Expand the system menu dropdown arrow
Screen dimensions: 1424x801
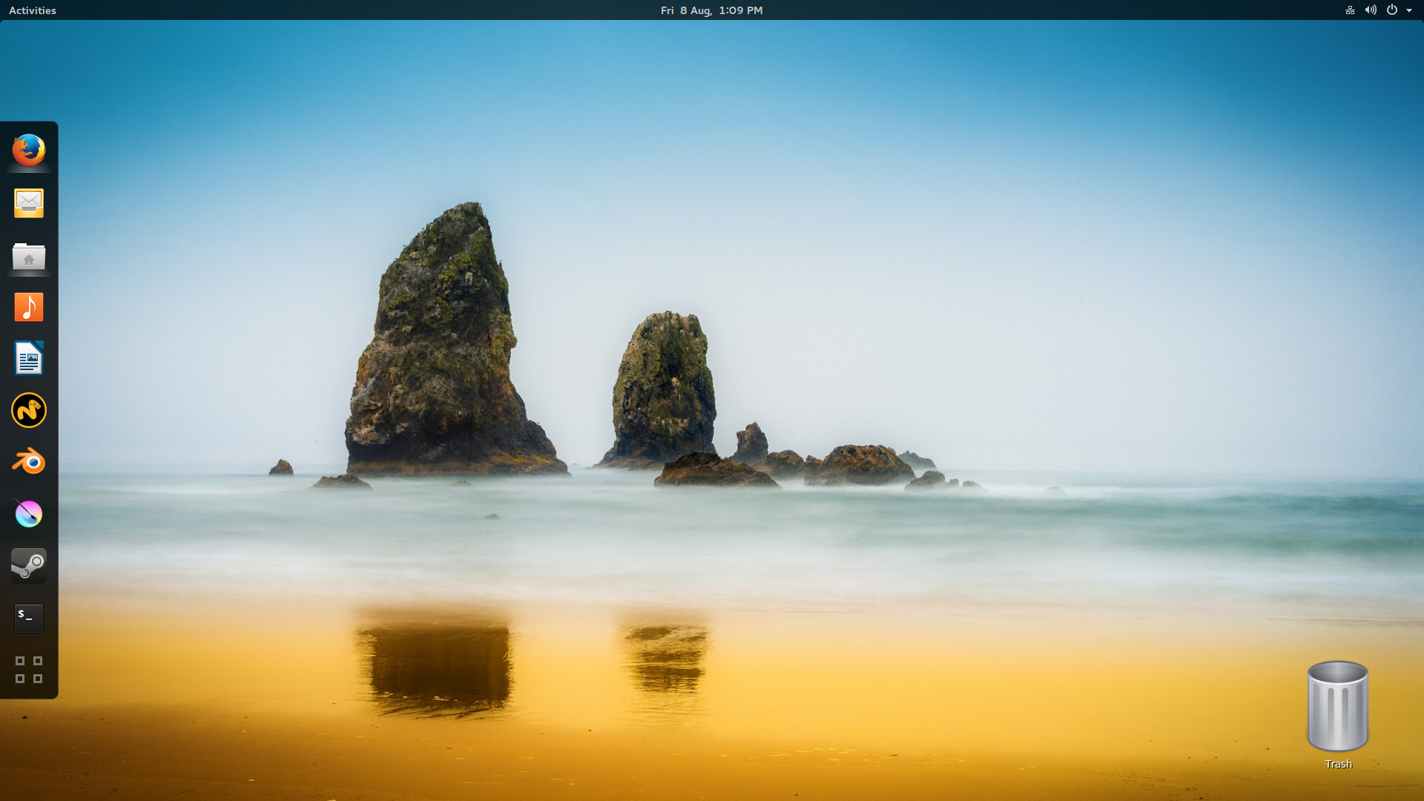coord(1409,10)
